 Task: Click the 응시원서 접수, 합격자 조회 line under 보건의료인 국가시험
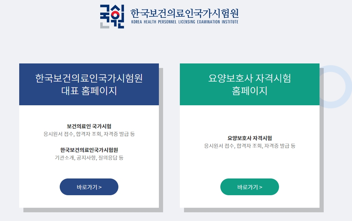click(x=89, y=133)
